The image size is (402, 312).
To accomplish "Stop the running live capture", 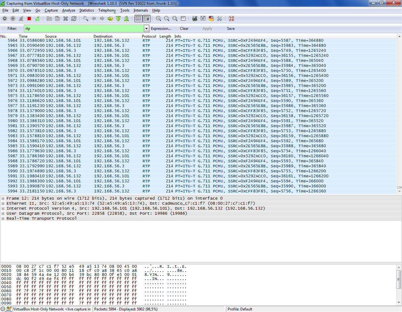I will click(x=29, y=19).
